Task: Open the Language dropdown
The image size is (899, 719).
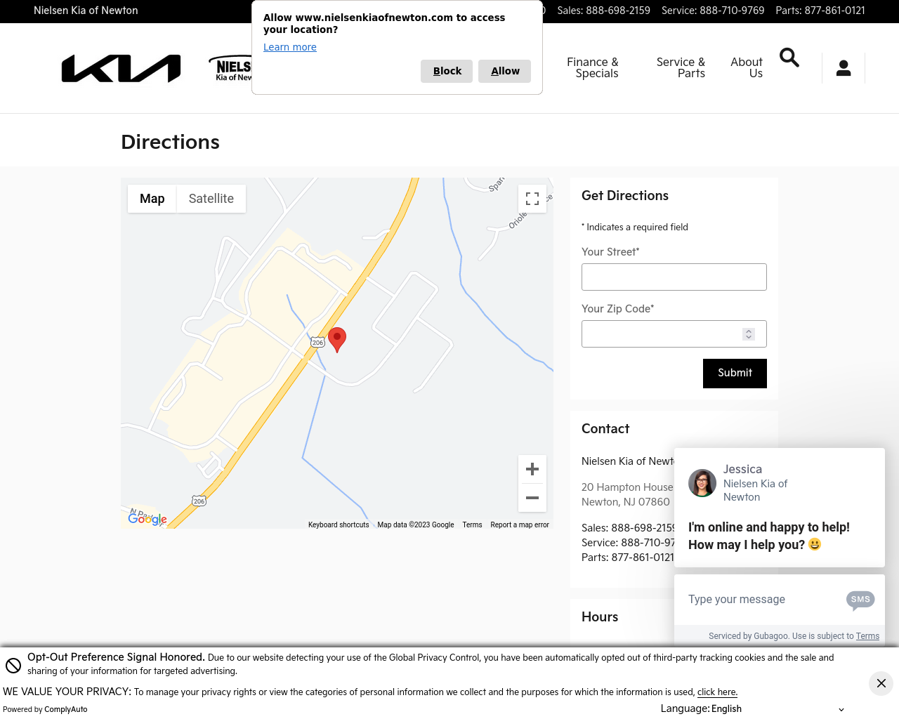Action: pos(777,709)
